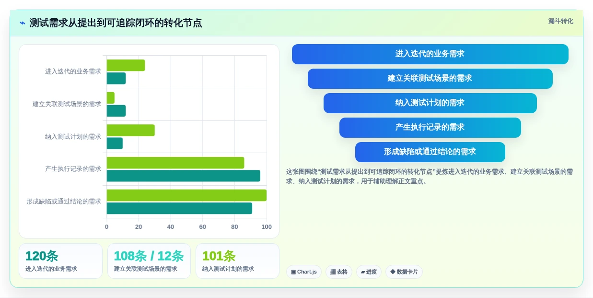The image size is (593, 298).
Task: Open the 101条 data card
Action: click(237, 261)
